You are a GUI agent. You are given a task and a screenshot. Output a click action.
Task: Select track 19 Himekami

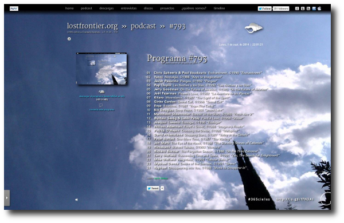(x=184, y=148)
